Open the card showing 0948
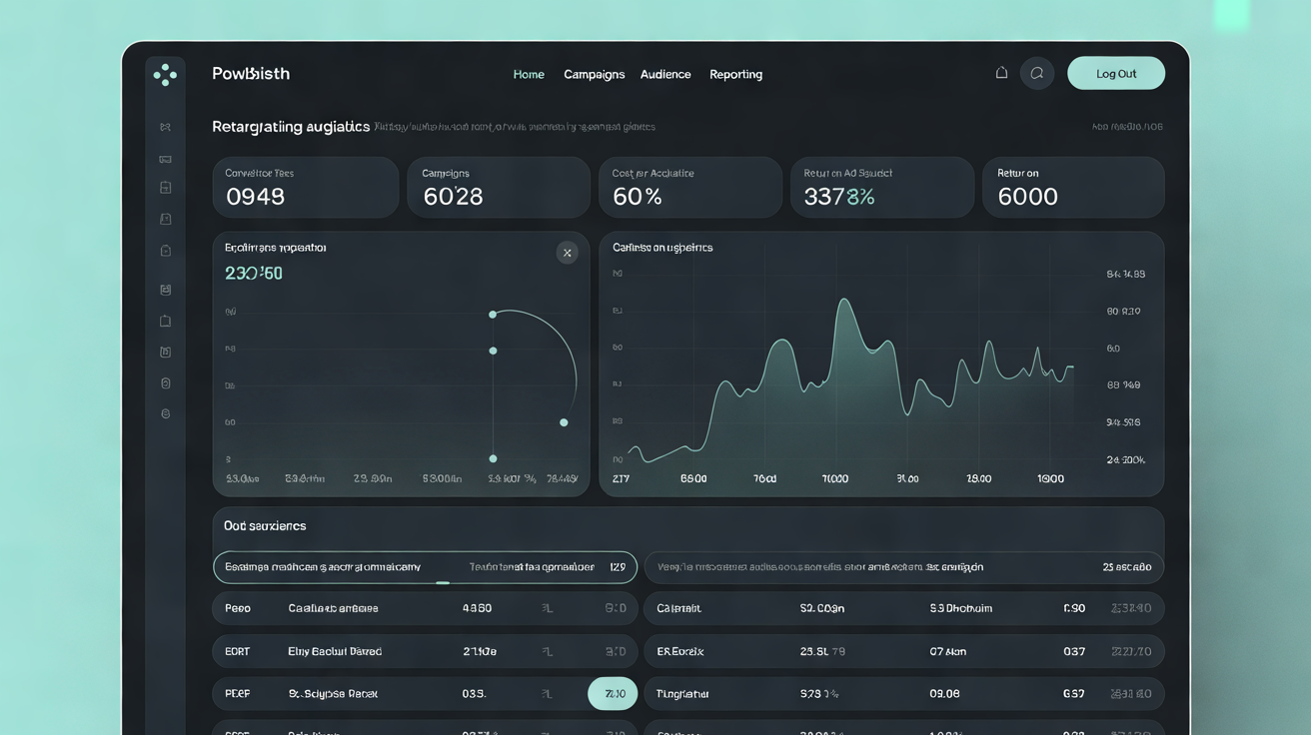Image resolution: width=1311 pixels, height=735 pixels. [306, 187]
